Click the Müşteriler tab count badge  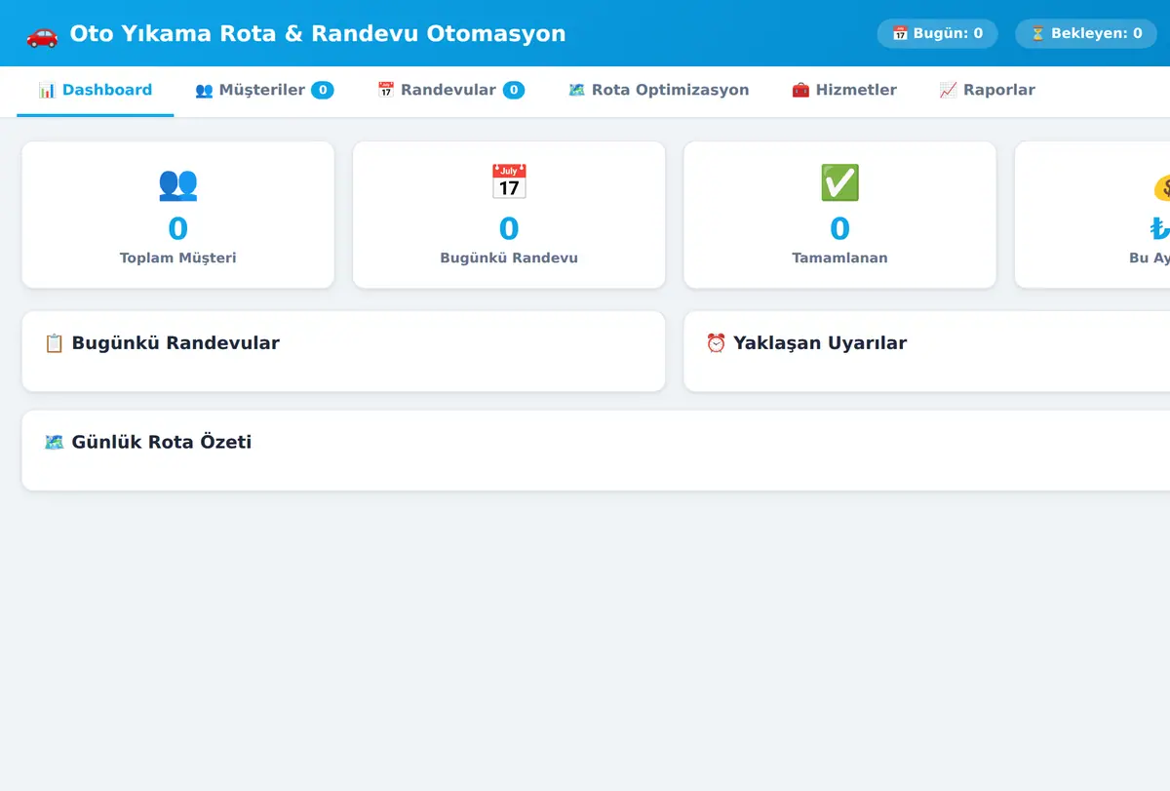[323, 90]
